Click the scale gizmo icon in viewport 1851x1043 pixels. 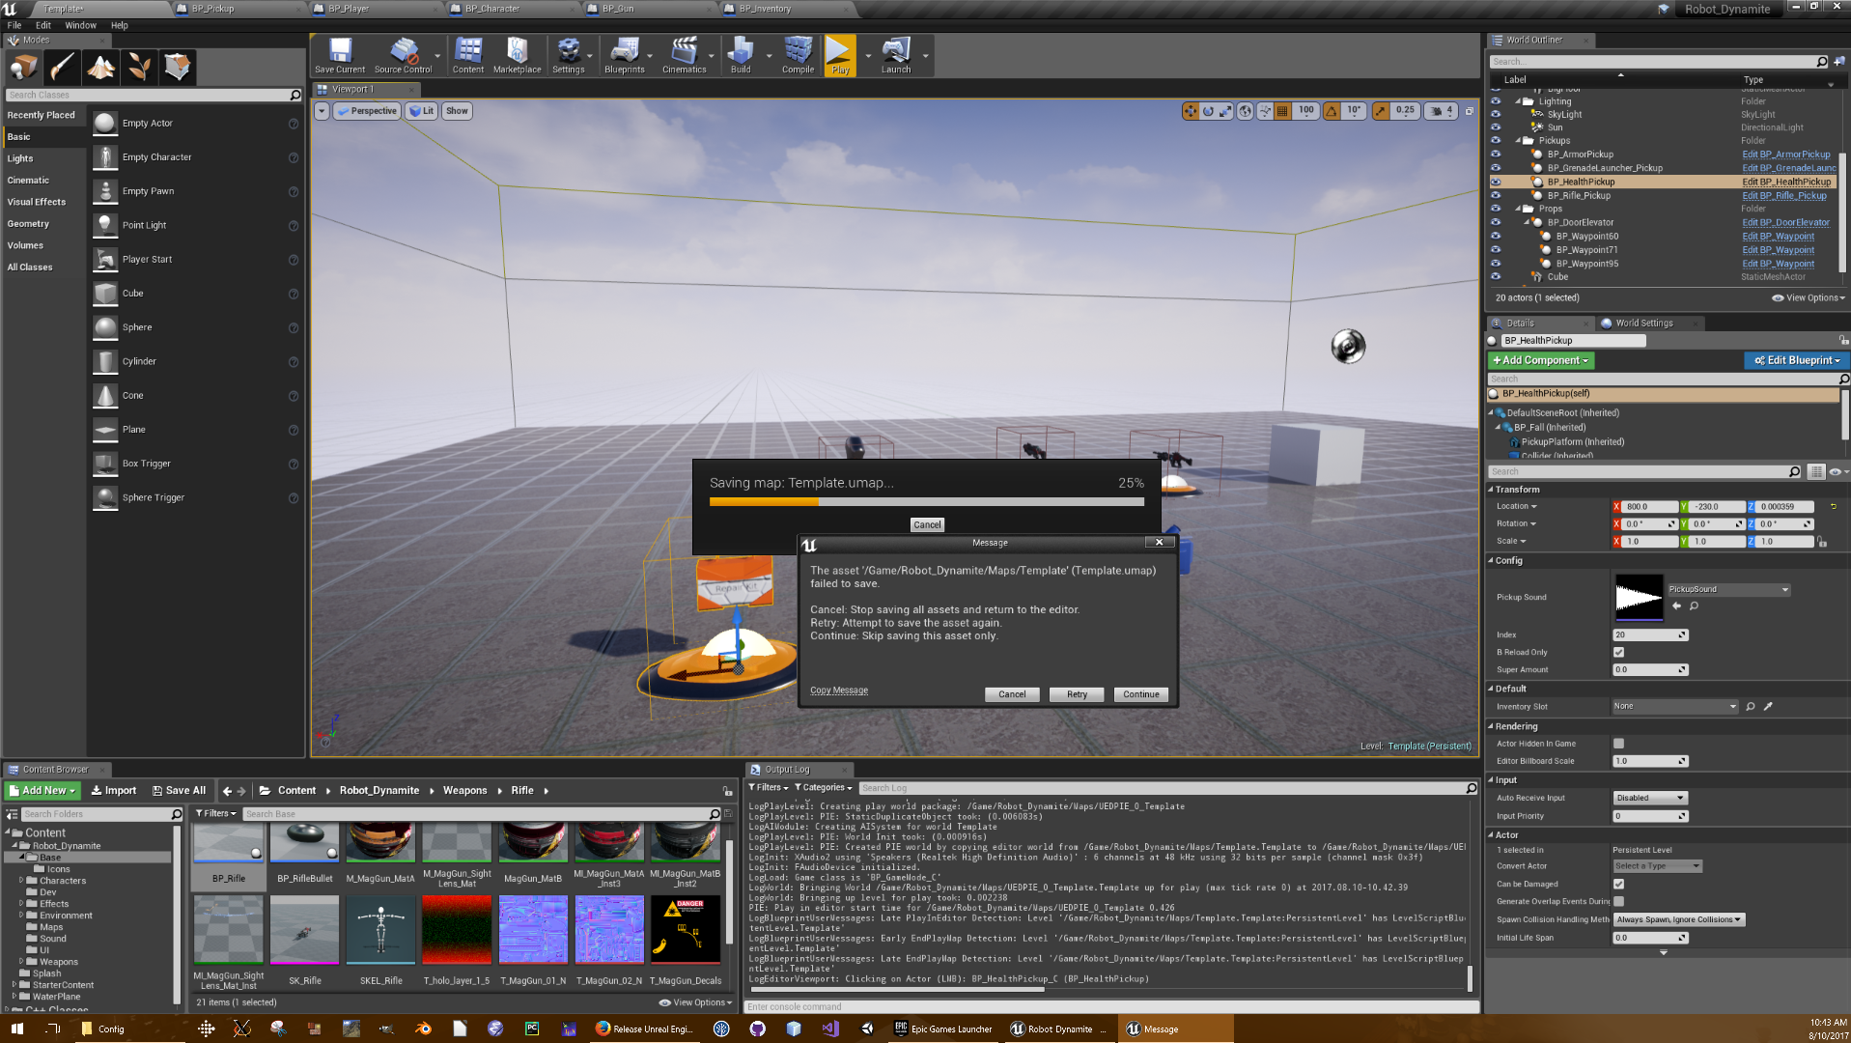coord(1226,111)
